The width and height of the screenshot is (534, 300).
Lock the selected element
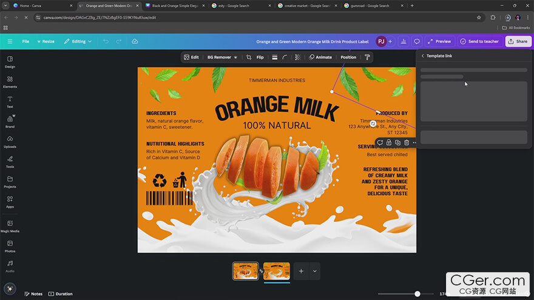pos(388,142)
